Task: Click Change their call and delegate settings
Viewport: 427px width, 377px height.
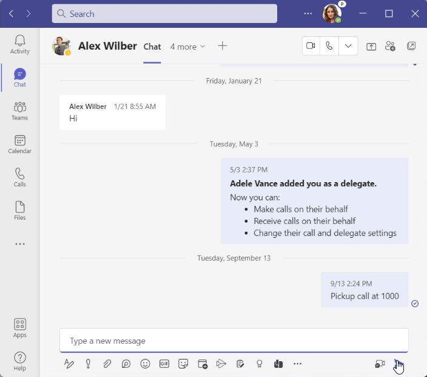Action: click(325, 233)
